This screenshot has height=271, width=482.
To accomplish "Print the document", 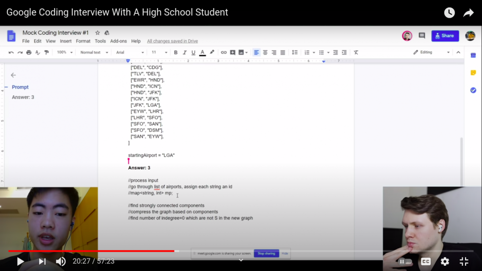I will pyautogui.click(x=29, y=52).
